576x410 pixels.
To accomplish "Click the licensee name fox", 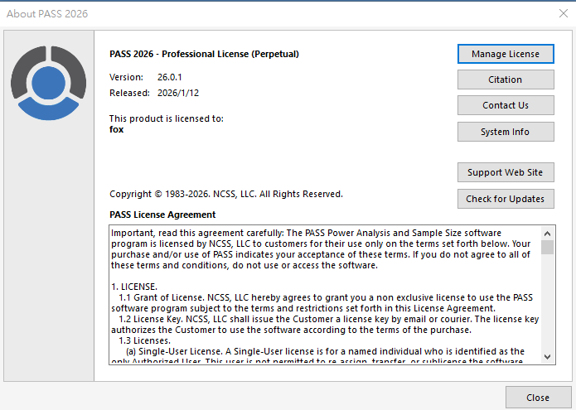I will point(117,129).
